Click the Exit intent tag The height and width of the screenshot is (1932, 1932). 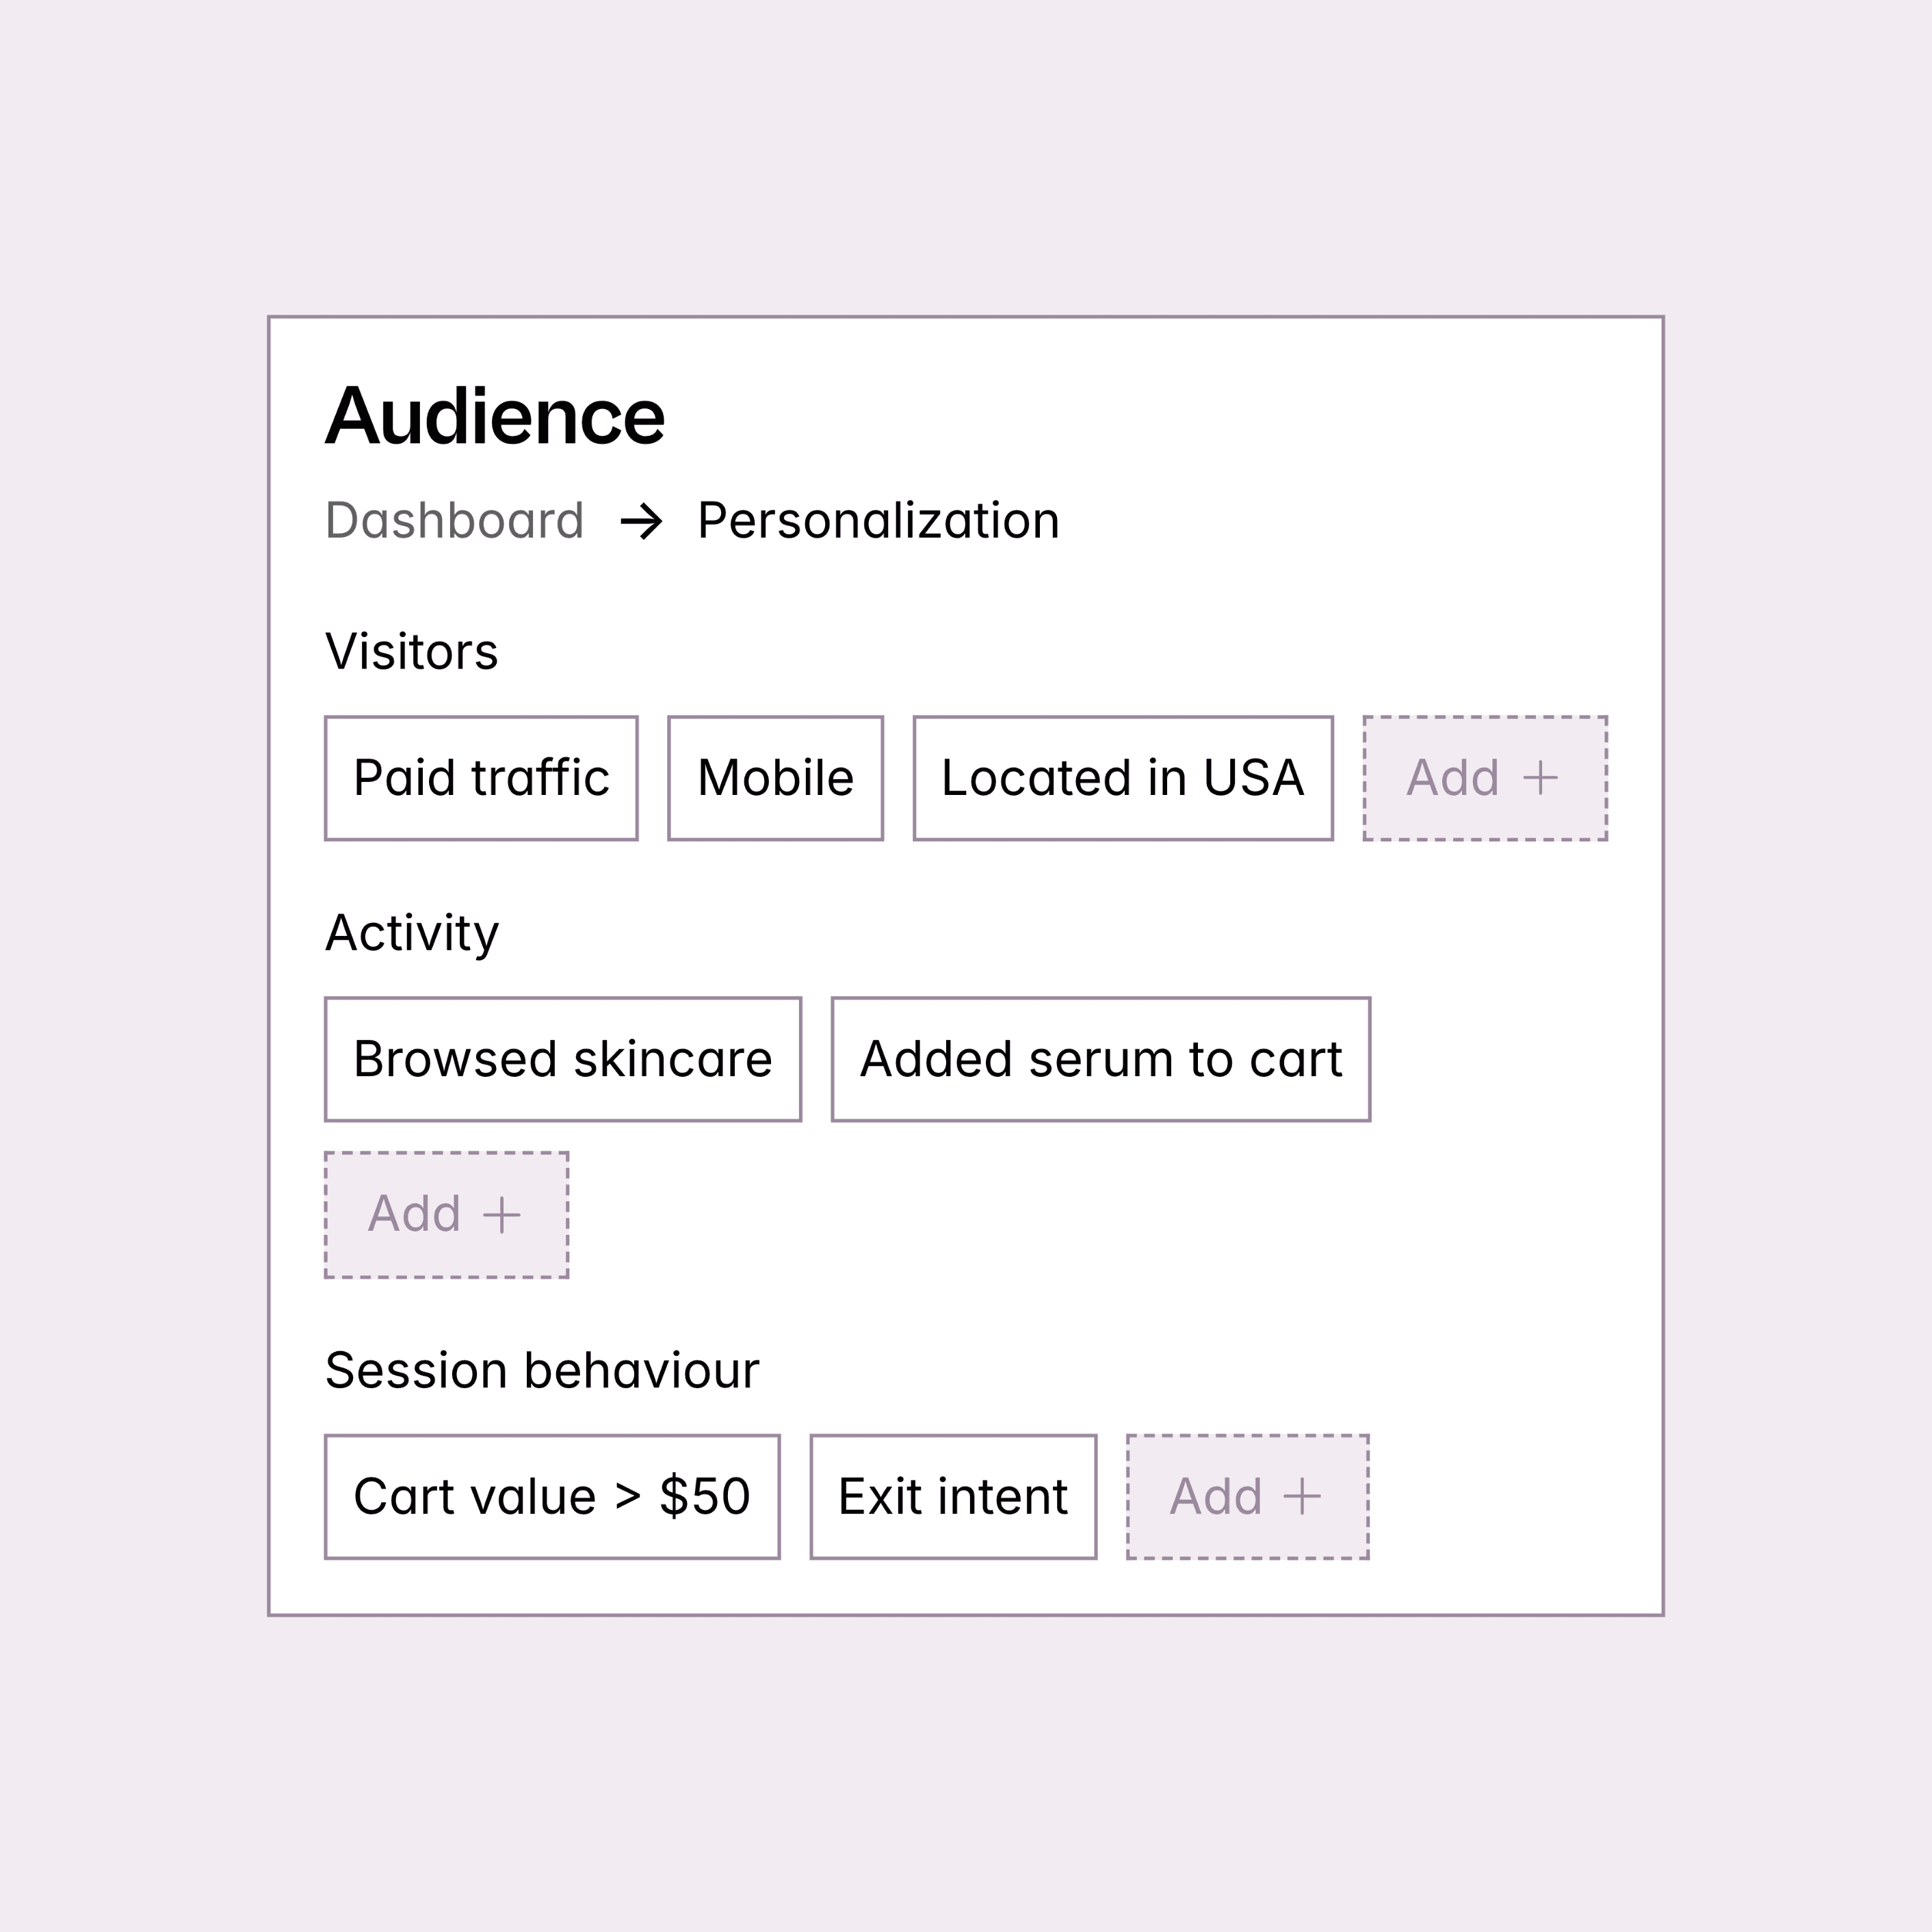(x=953, y=1497)
